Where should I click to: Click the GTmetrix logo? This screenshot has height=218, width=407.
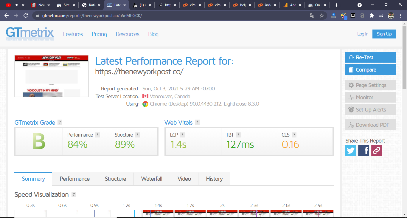click(30, 34)
